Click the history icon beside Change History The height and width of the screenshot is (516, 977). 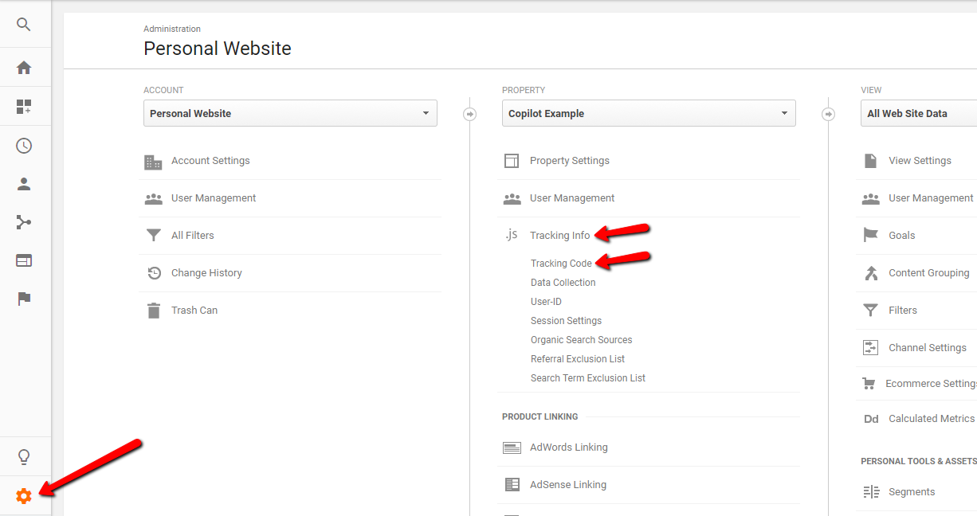[x=155, y=273]
